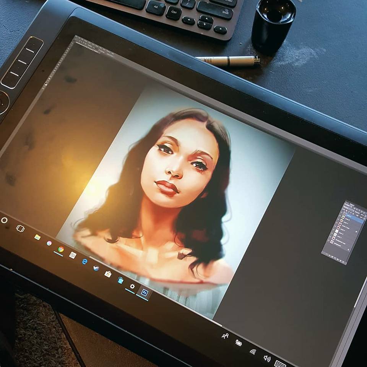
Task: Open the Wi-Fi network tray icon
Action: pyautogui.click(x=253, y=352)
